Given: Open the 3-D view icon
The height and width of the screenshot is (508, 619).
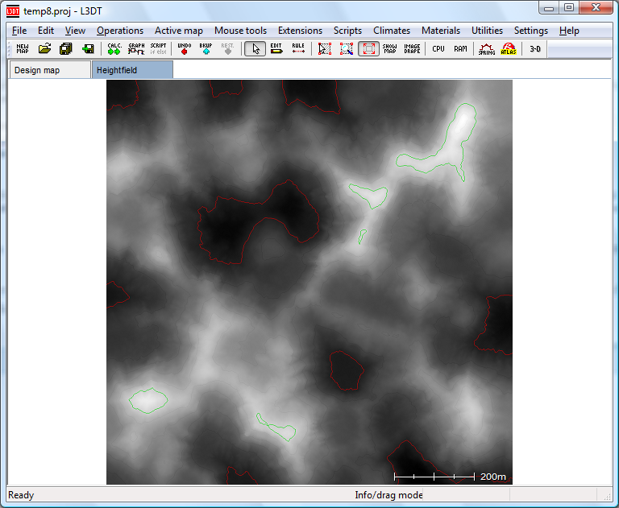Looking at the screenshot, I should click(x=535, y=49).
